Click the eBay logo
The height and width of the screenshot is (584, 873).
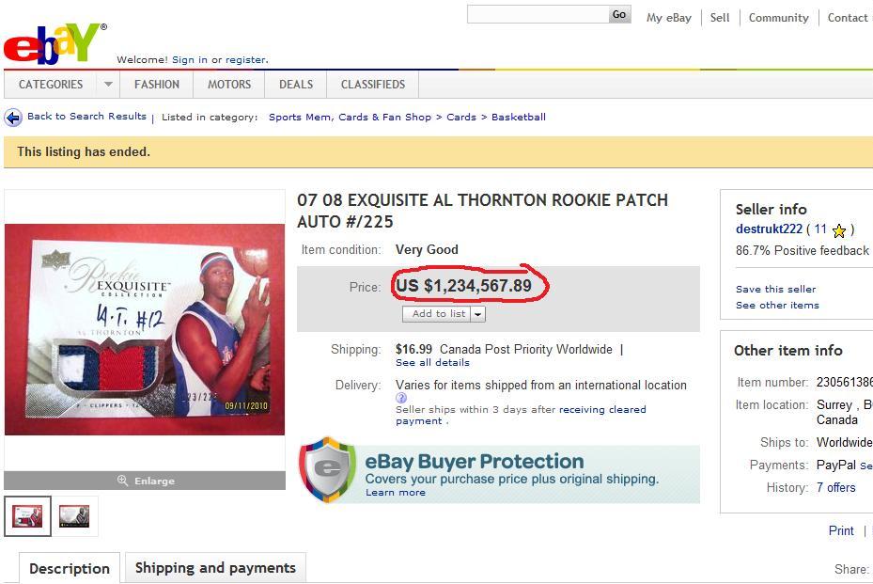click(55, 43)
